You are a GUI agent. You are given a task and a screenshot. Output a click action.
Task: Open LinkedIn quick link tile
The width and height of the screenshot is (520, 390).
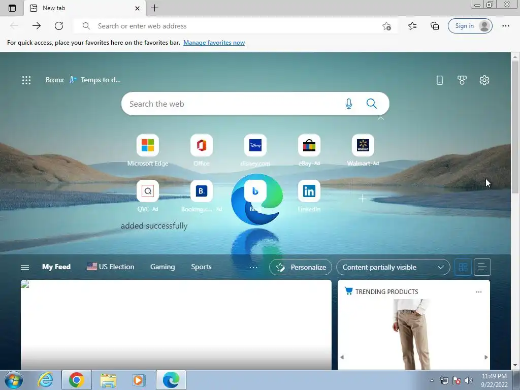coord(309,196)
